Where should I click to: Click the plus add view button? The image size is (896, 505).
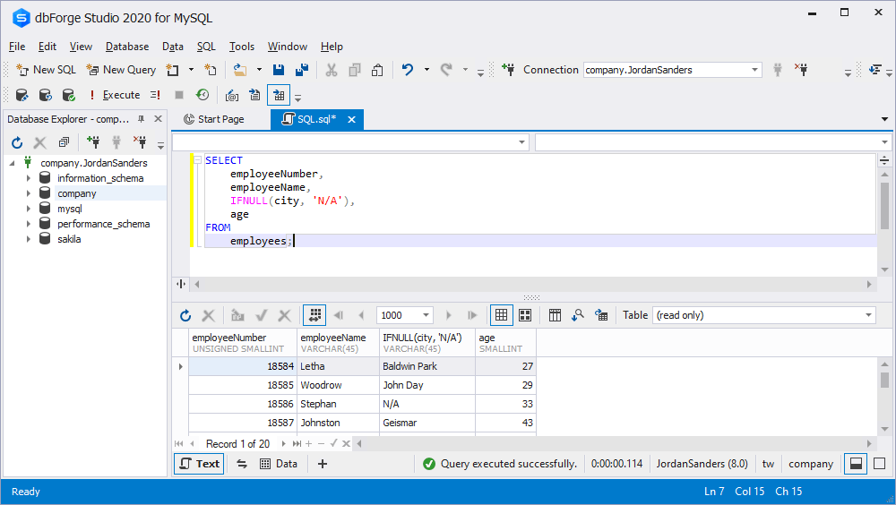323,464
